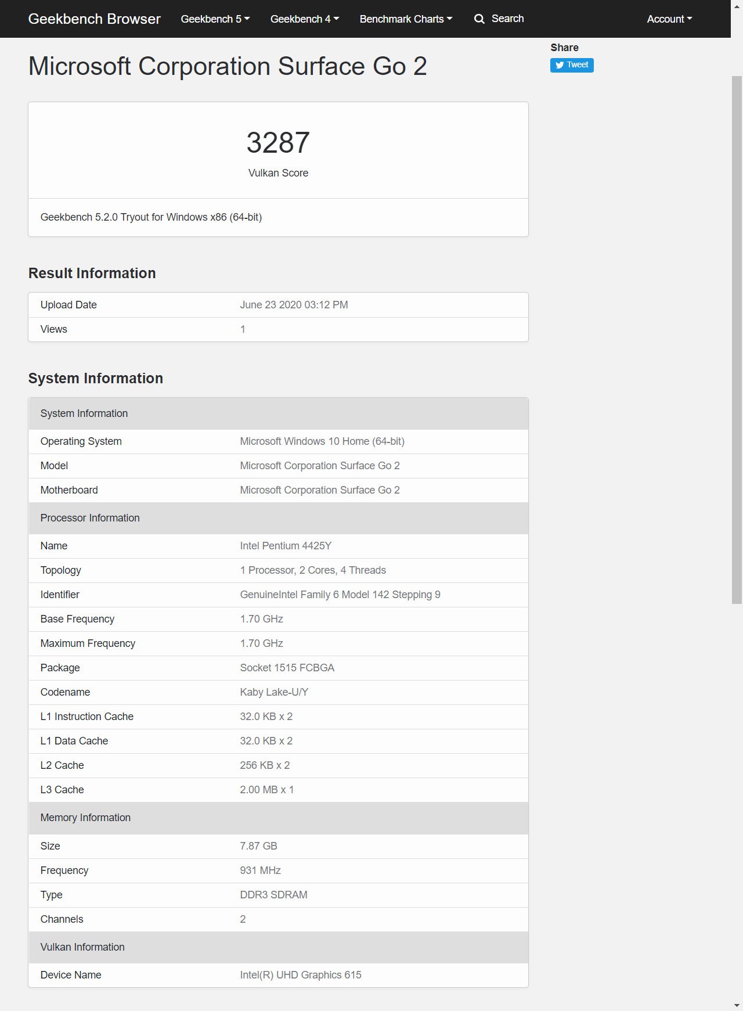Viewport: 743px width, 1011px height.
Task: Click the DDR3 SDRAM type value
Action: pyautogui.click(x=273, y=895)
